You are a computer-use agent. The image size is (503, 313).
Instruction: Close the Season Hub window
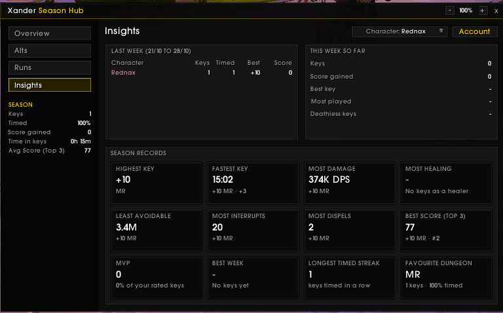496,11
